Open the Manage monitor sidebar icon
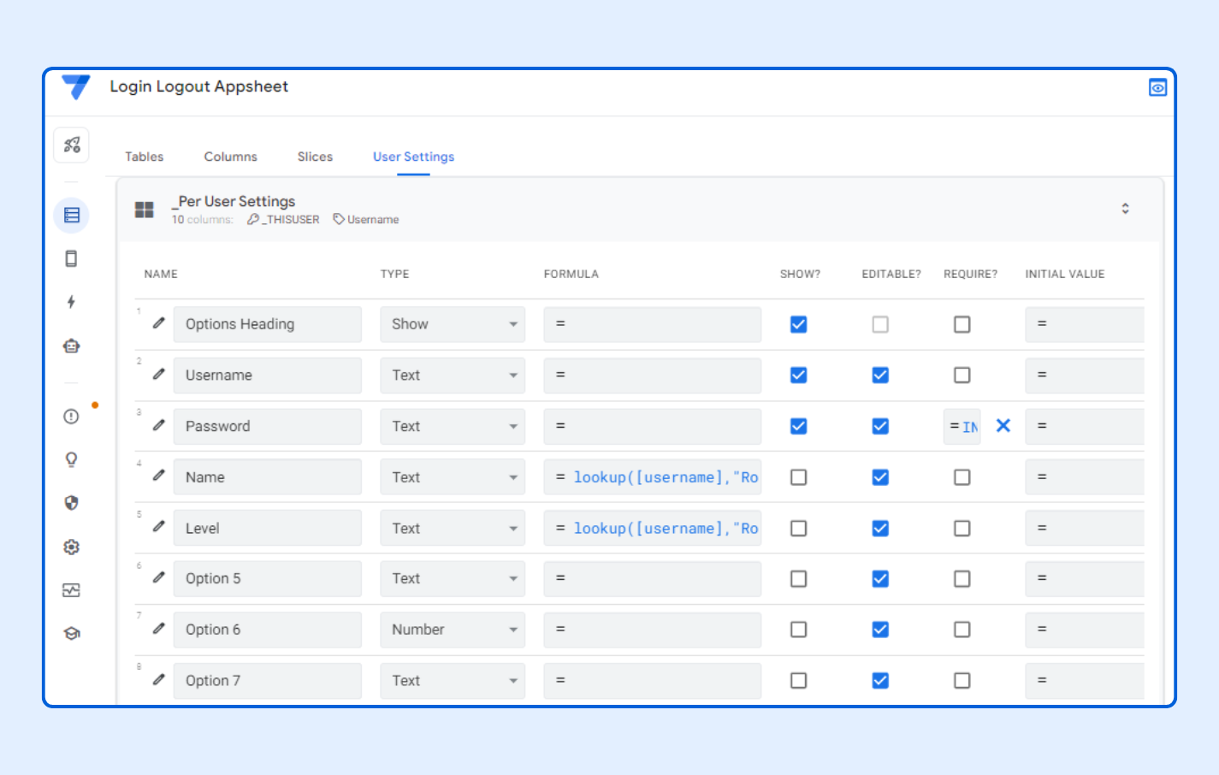1219x775 pixels. (x=71, y=590)
